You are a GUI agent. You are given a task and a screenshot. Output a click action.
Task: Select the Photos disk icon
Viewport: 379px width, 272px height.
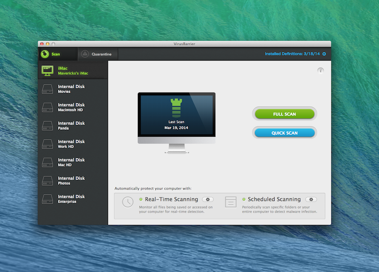click(48, 181)
